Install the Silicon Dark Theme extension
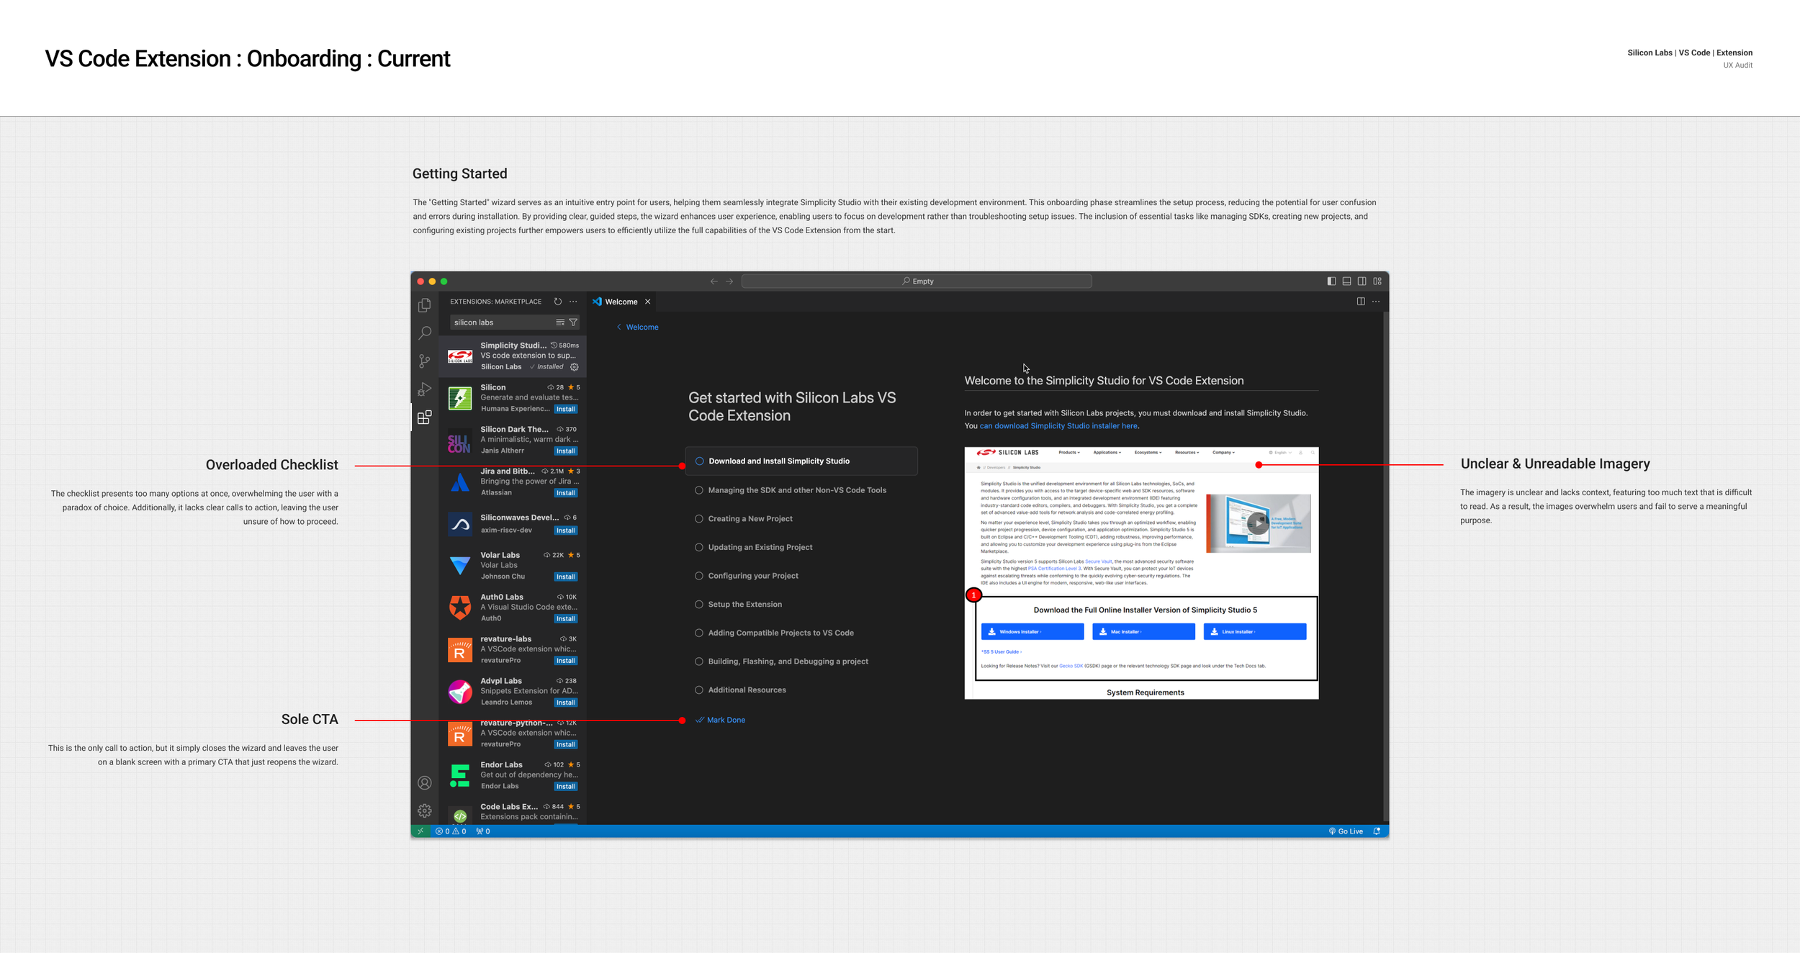The width and height of the screenshot is (1800, 953). tap(565, 451)
